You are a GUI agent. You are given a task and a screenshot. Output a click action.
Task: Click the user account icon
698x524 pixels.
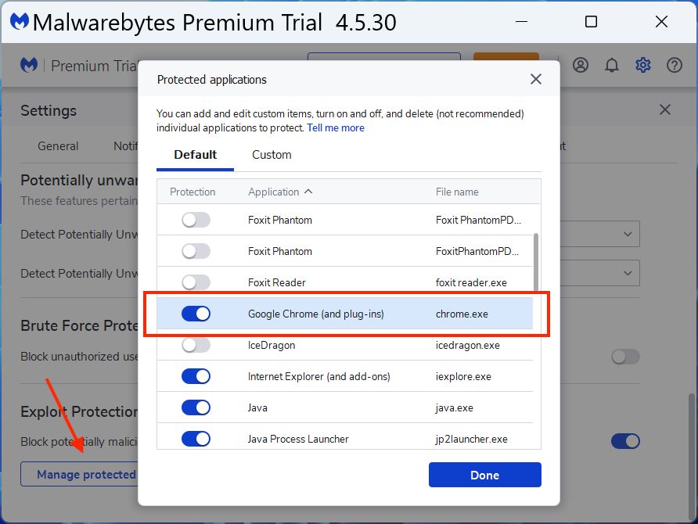tap(581, 65)
